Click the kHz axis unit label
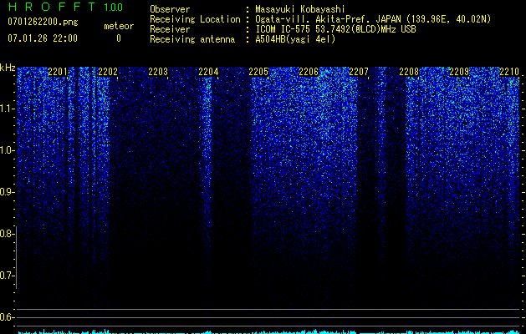Viewport: 526px width, 334px height. pos(8,68)
